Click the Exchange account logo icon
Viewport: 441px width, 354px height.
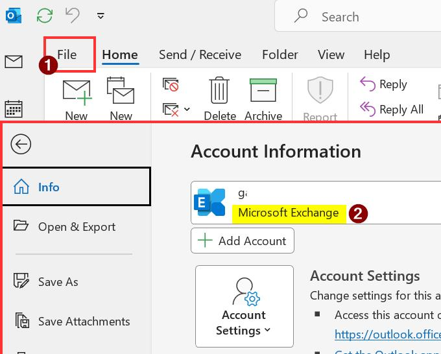pyautogui.click(x=210, y=202)
